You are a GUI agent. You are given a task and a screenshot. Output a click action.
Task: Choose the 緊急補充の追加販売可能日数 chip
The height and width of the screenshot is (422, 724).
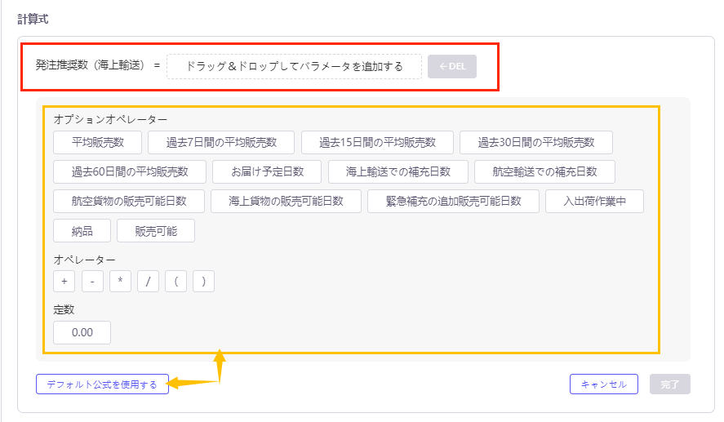coord(454,202)
